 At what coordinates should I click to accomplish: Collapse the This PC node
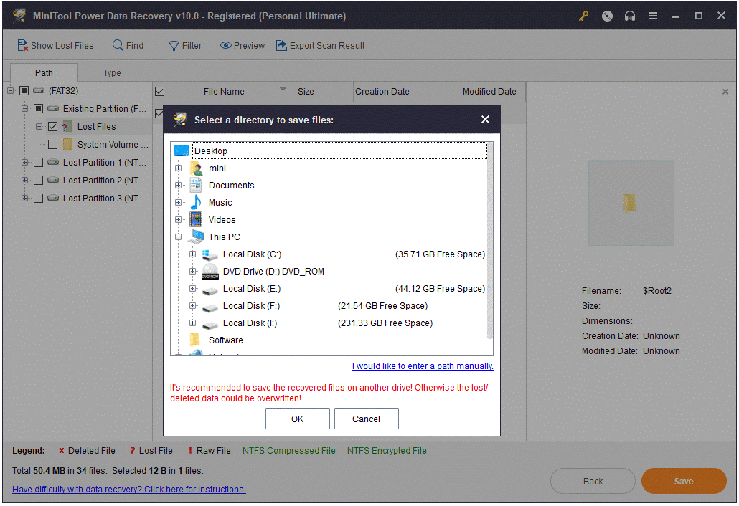click(178, 237)
